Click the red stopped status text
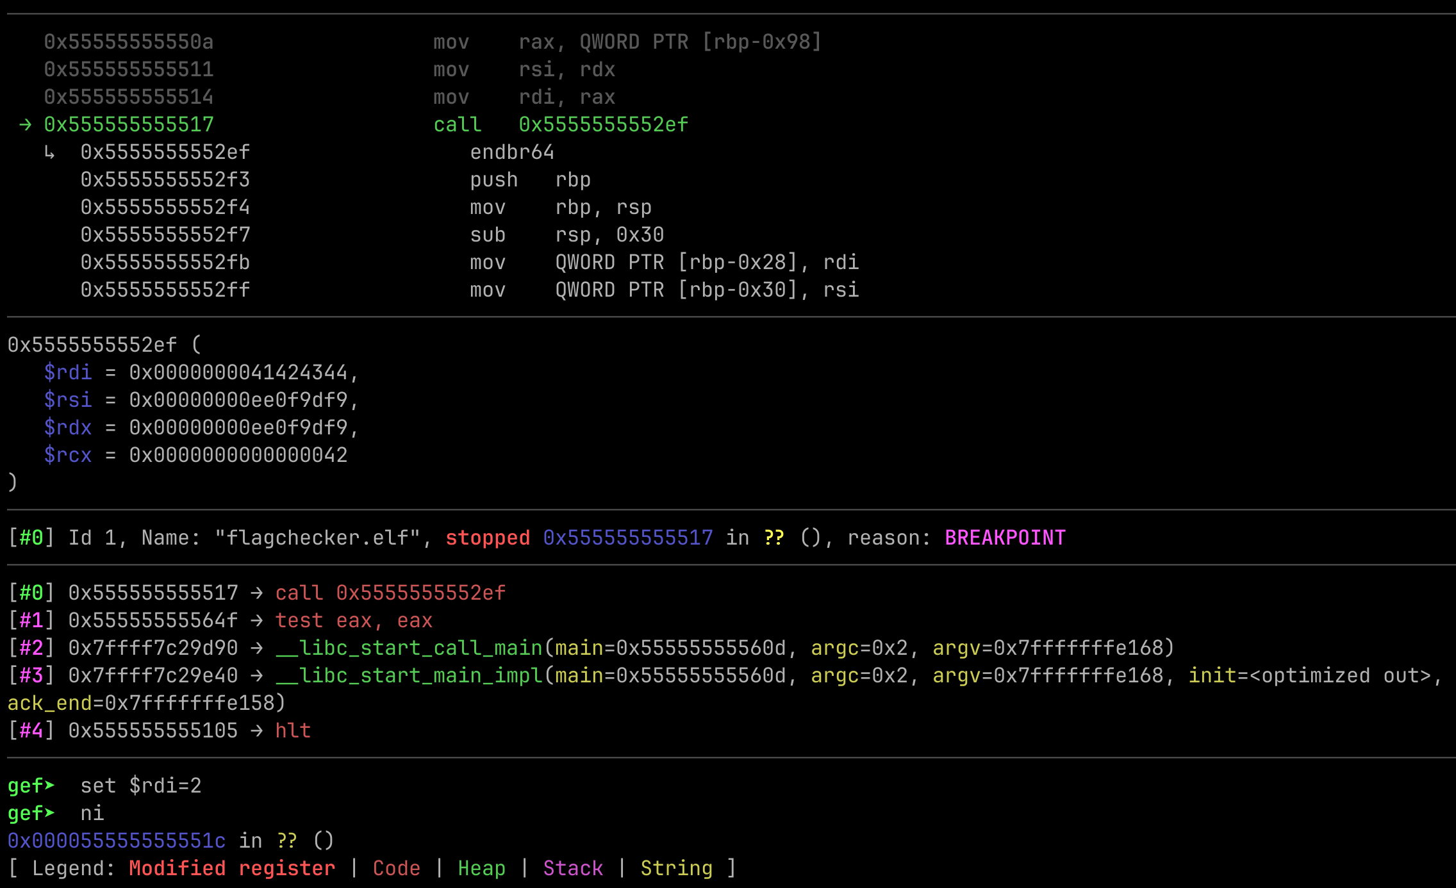Screen dimensions: 1456x888 (488, 538)
